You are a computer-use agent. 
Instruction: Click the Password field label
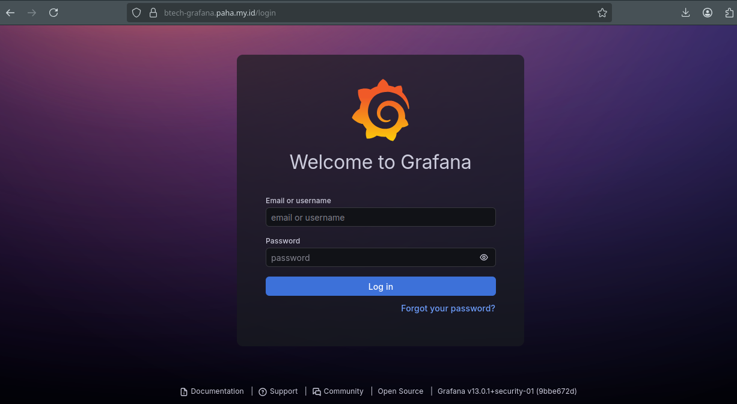283,241
